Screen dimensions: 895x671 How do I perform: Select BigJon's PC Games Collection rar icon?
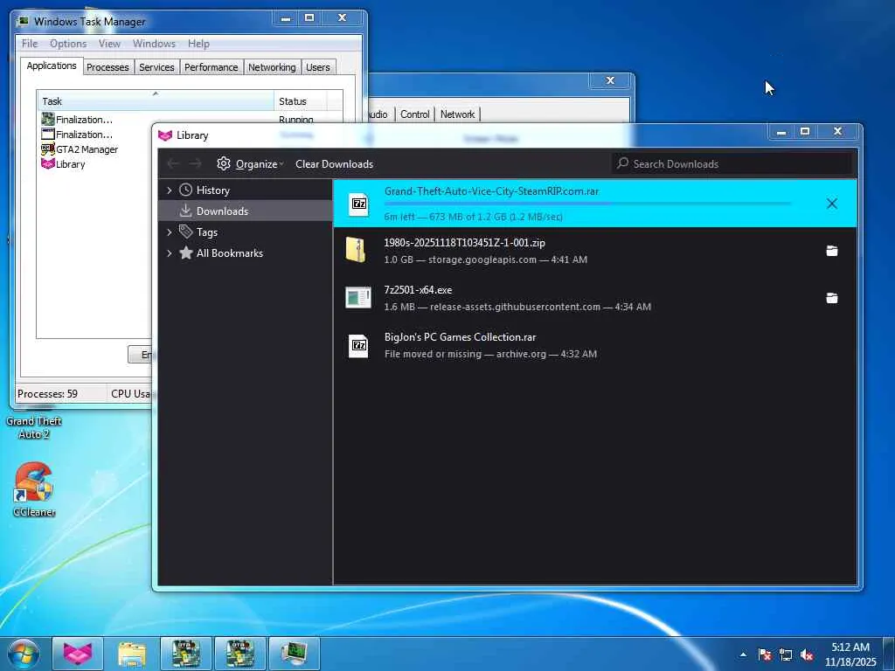coord(358,345)
